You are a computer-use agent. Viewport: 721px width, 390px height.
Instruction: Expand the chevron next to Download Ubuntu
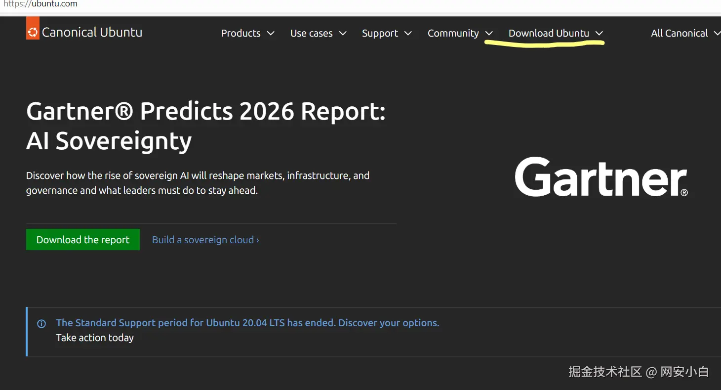(599, 33)
